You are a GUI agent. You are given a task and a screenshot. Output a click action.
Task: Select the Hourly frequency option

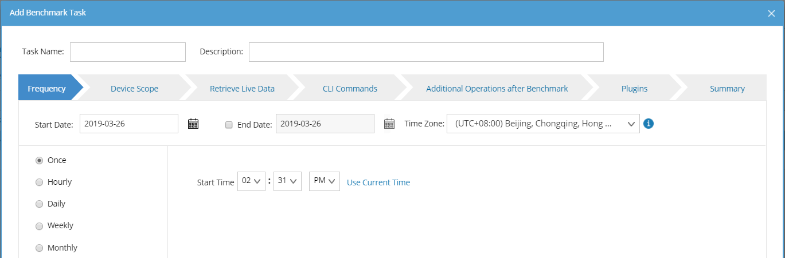point(40,182)
